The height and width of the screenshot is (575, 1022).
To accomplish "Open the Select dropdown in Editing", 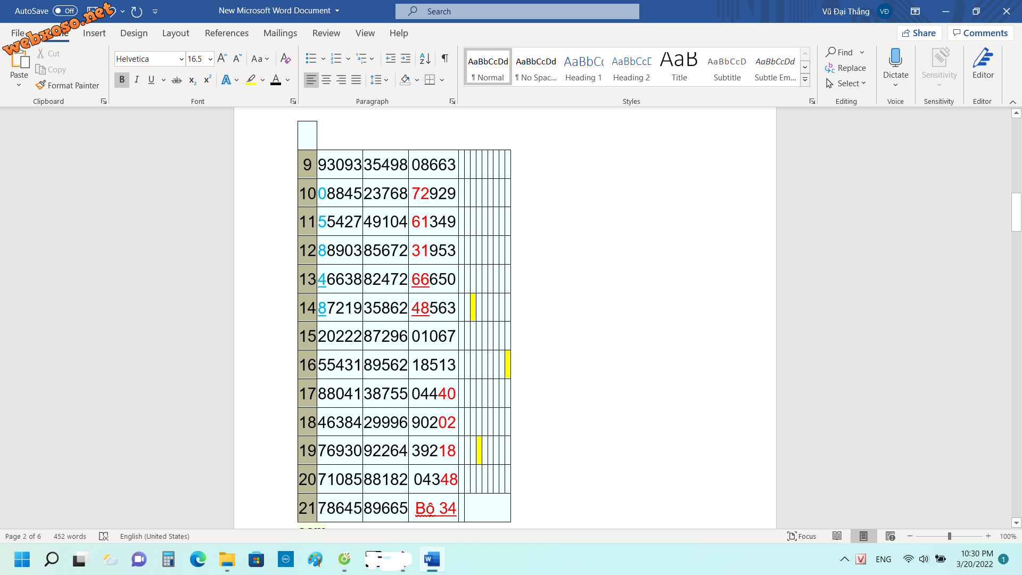I will [846, 84].
